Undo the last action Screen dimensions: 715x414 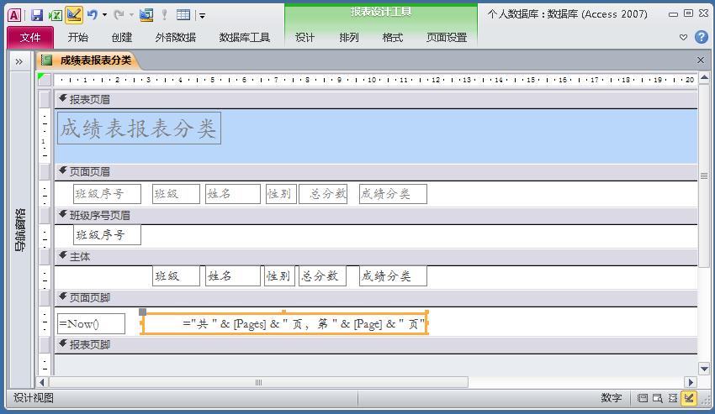point(93,15)
